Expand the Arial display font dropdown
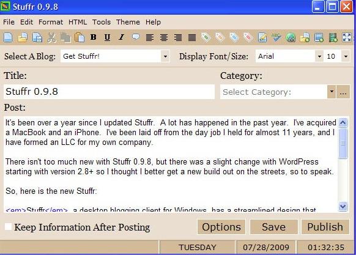This screenshot has height=255, width=356. coord(319,56)
